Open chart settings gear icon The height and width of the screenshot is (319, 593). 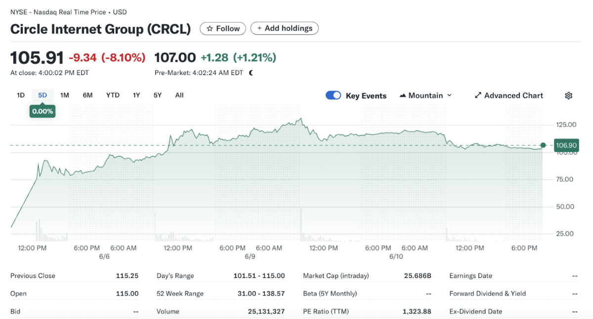coord(568,96)
